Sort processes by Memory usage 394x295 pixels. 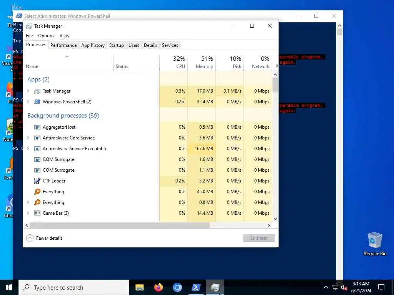[x=202, y=63]
